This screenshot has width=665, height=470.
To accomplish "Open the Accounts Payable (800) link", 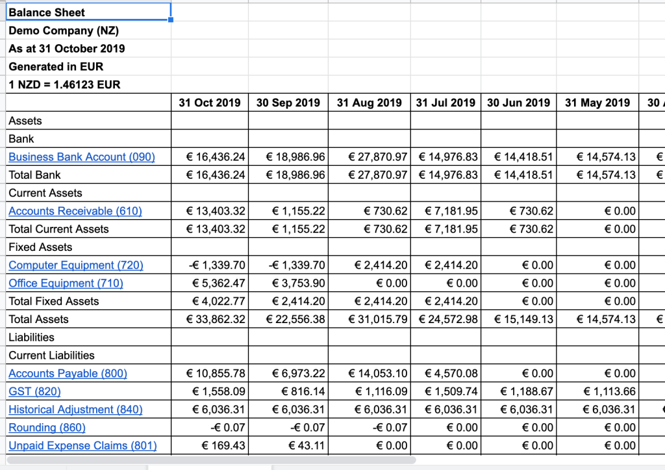I will [68, 373].
